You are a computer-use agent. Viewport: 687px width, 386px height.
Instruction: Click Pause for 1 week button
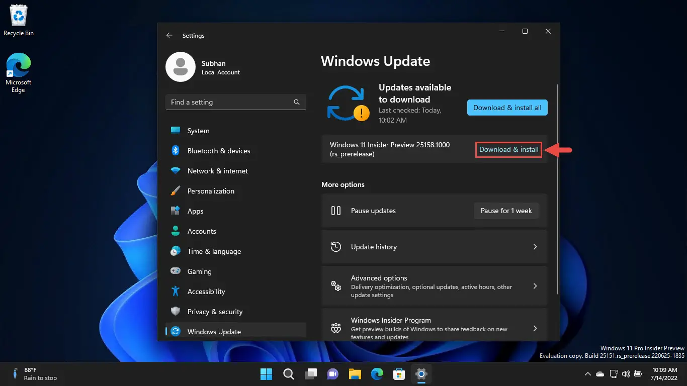point(506,211)
